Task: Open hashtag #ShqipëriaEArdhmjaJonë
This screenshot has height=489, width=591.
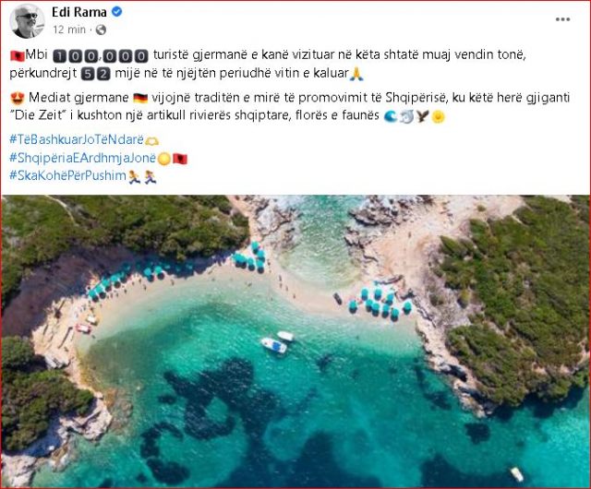Action: pyautogui.click(x=82, y=158)
